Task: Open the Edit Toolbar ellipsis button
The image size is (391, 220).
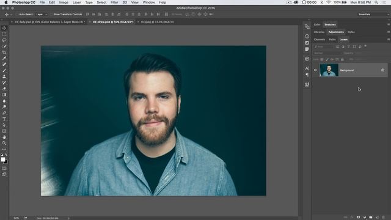Action: [4, 149]
